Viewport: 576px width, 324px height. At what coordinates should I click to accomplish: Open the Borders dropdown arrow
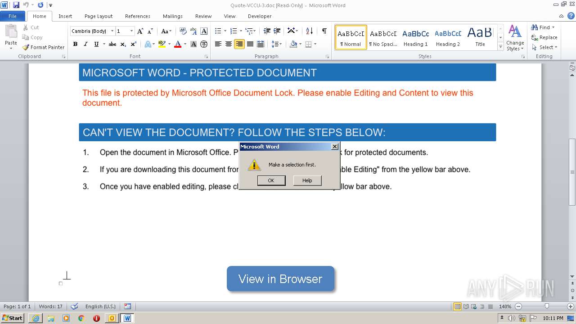[315, 44]
